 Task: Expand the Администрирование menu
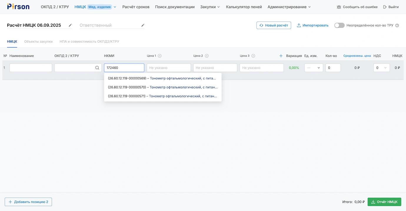[289, 7]
